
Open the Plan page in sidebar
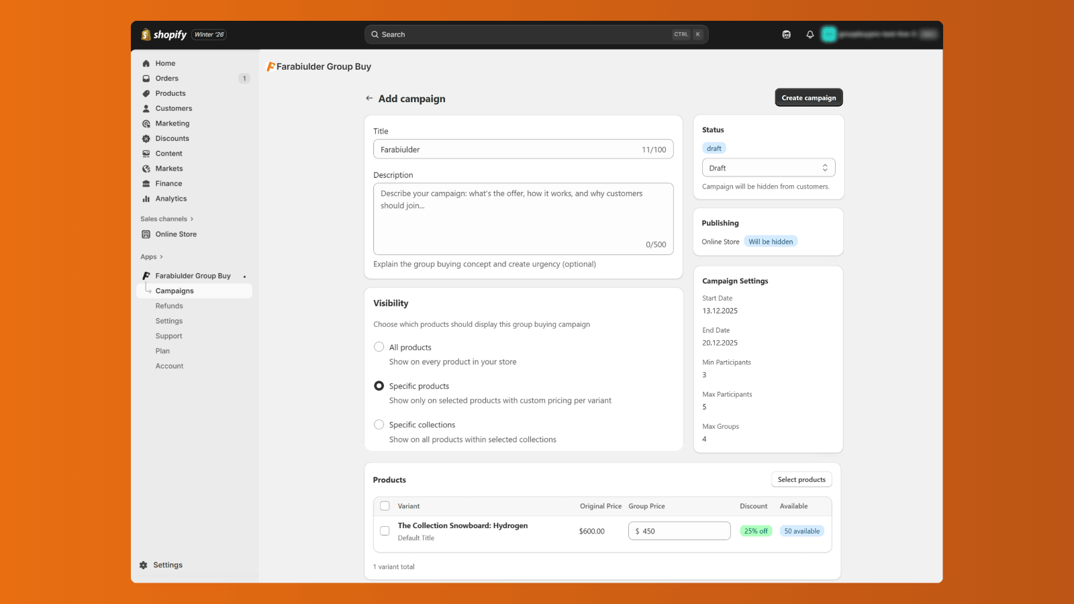coord(162,351)
